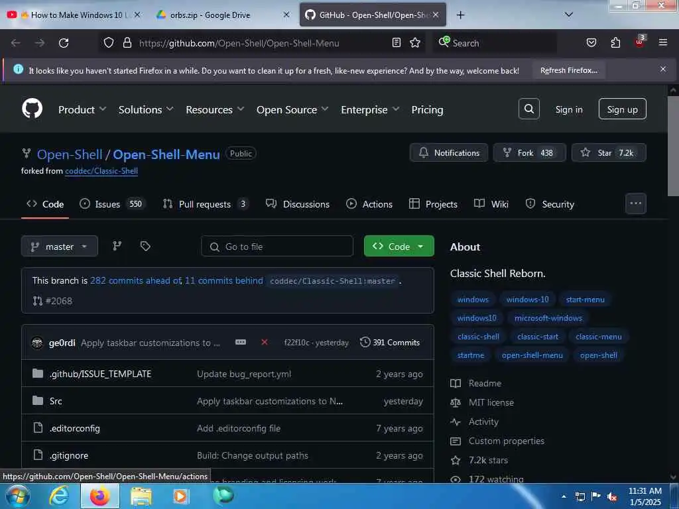Click muted volume icon in system tray

click(x=612, y=497)
